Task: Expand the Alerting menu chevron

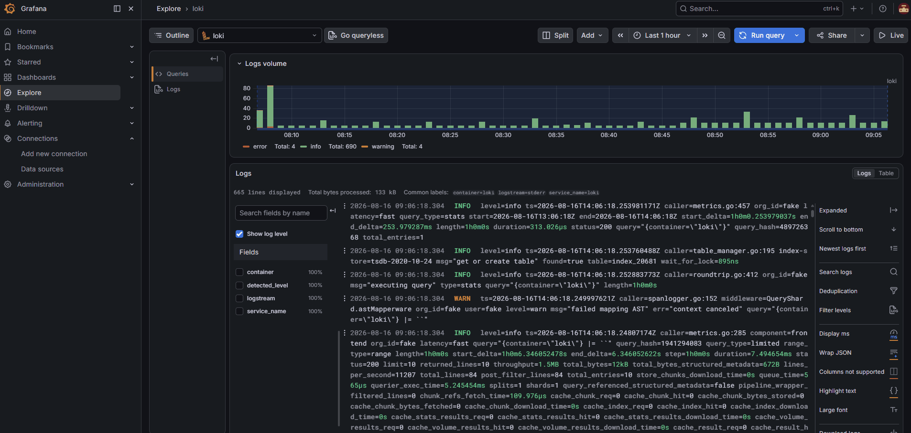Action: tap(132, 123)
